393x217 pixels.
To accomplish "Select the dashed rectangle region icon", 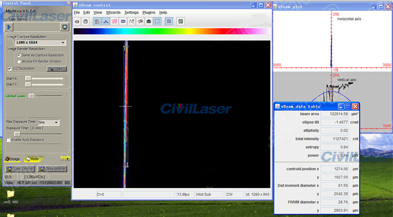I will click(157, 22).
